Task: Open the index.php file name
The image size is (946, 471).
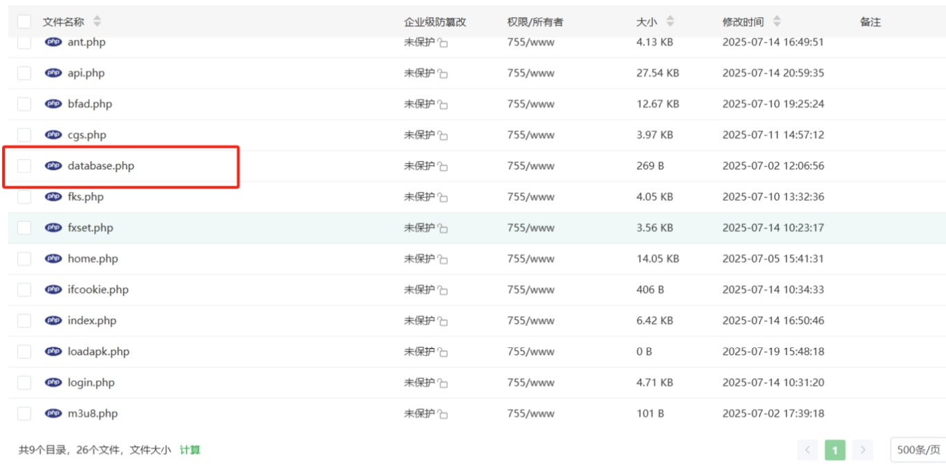Action: click(92, 320)
